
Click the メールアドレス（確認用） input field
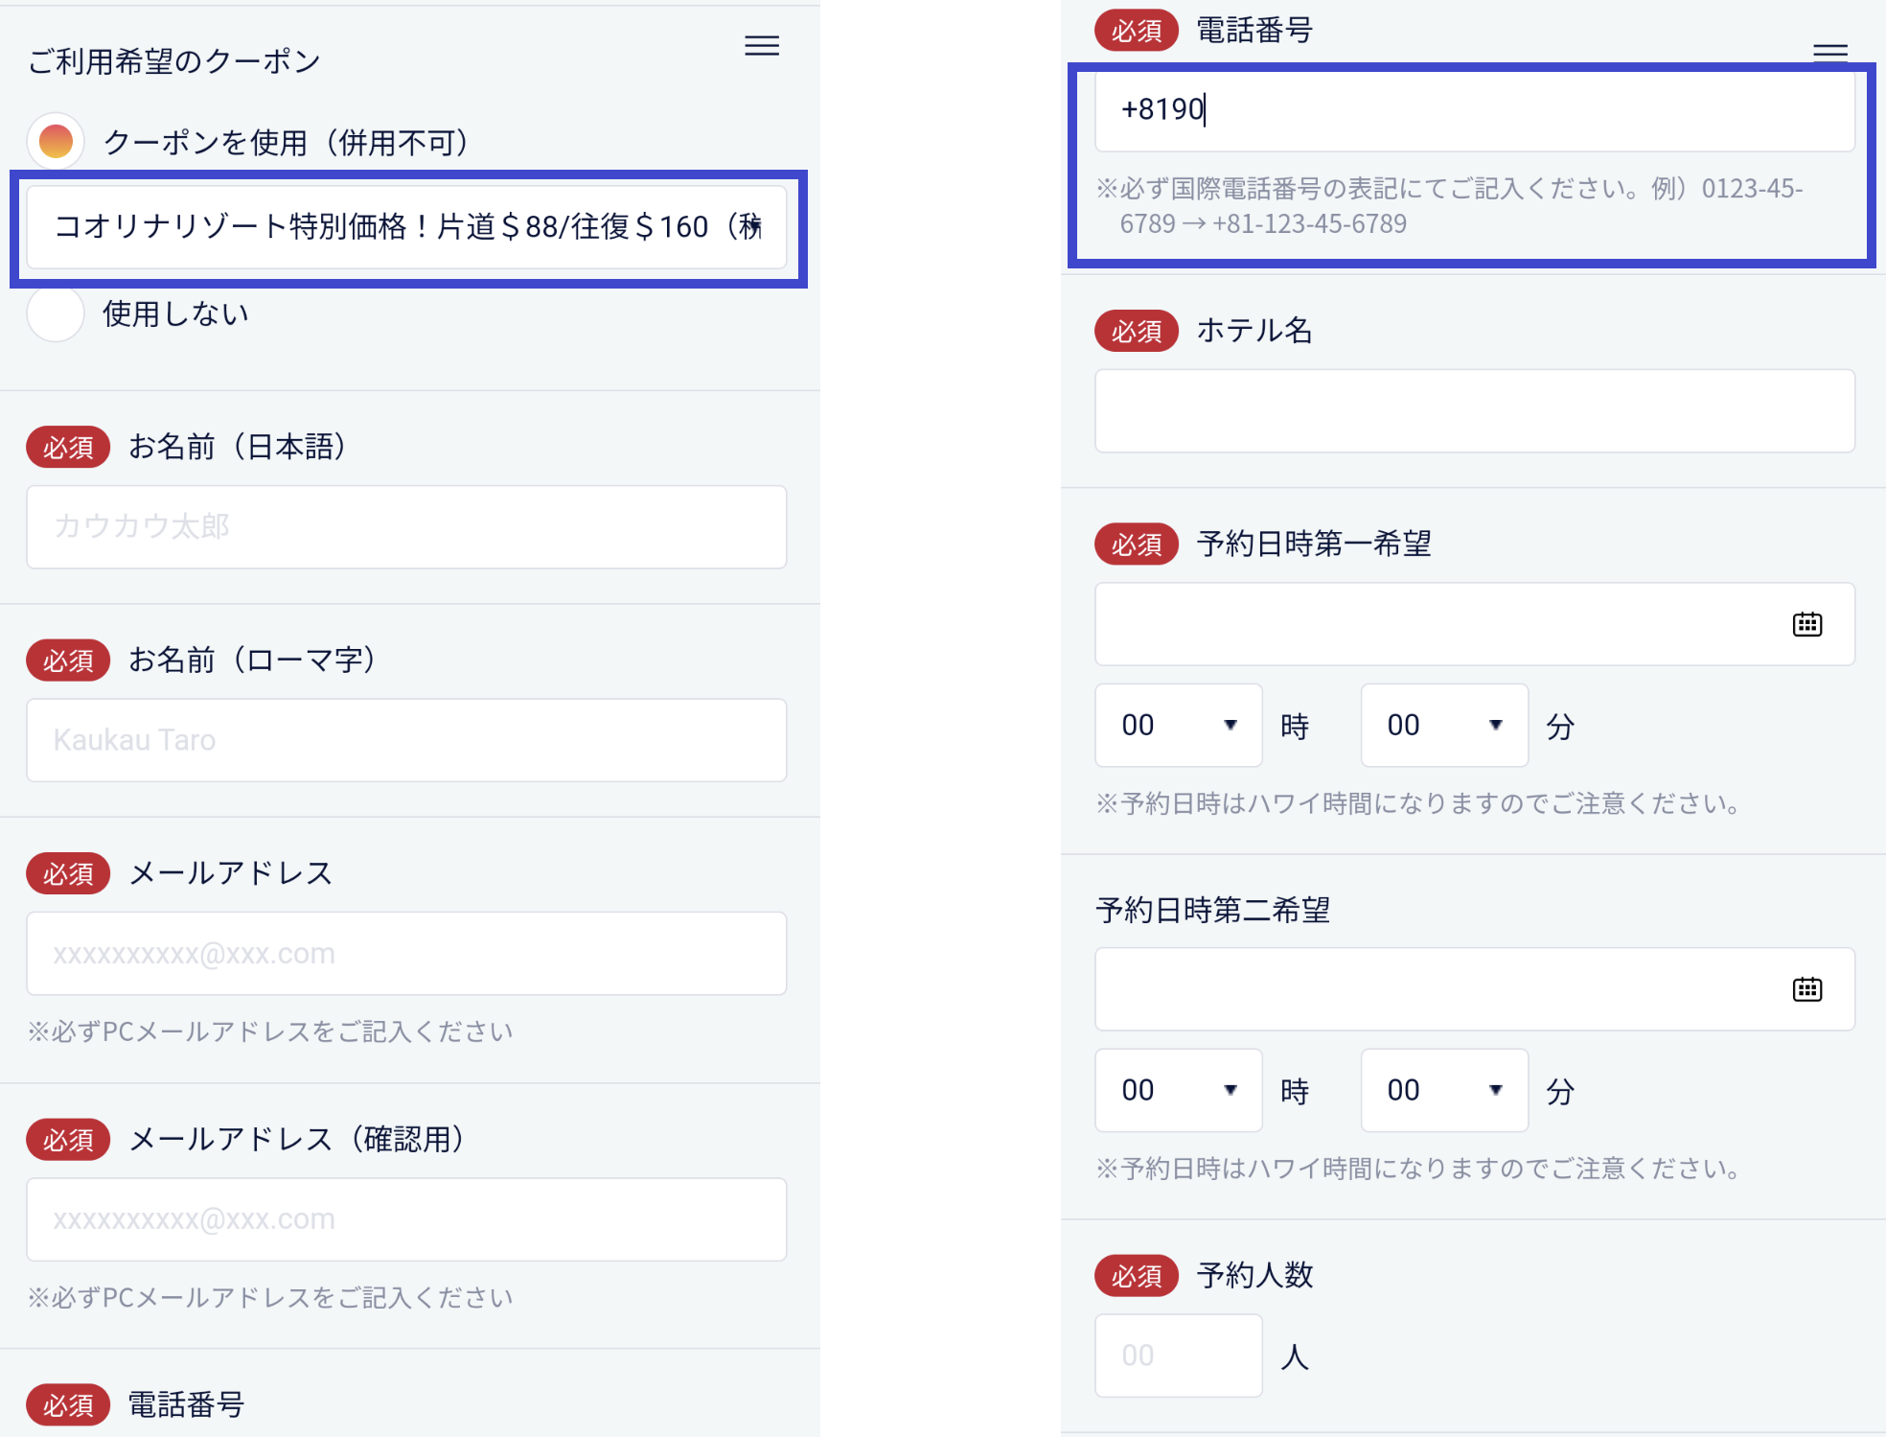[406, 1219]
